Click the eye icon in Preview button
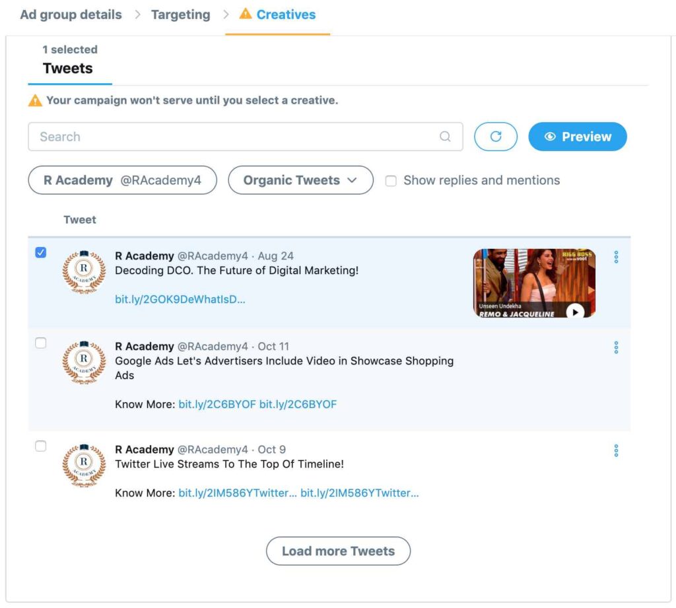The height and width of the screenshot is (608, 676). pyautogui.click(x=550, y=137)
